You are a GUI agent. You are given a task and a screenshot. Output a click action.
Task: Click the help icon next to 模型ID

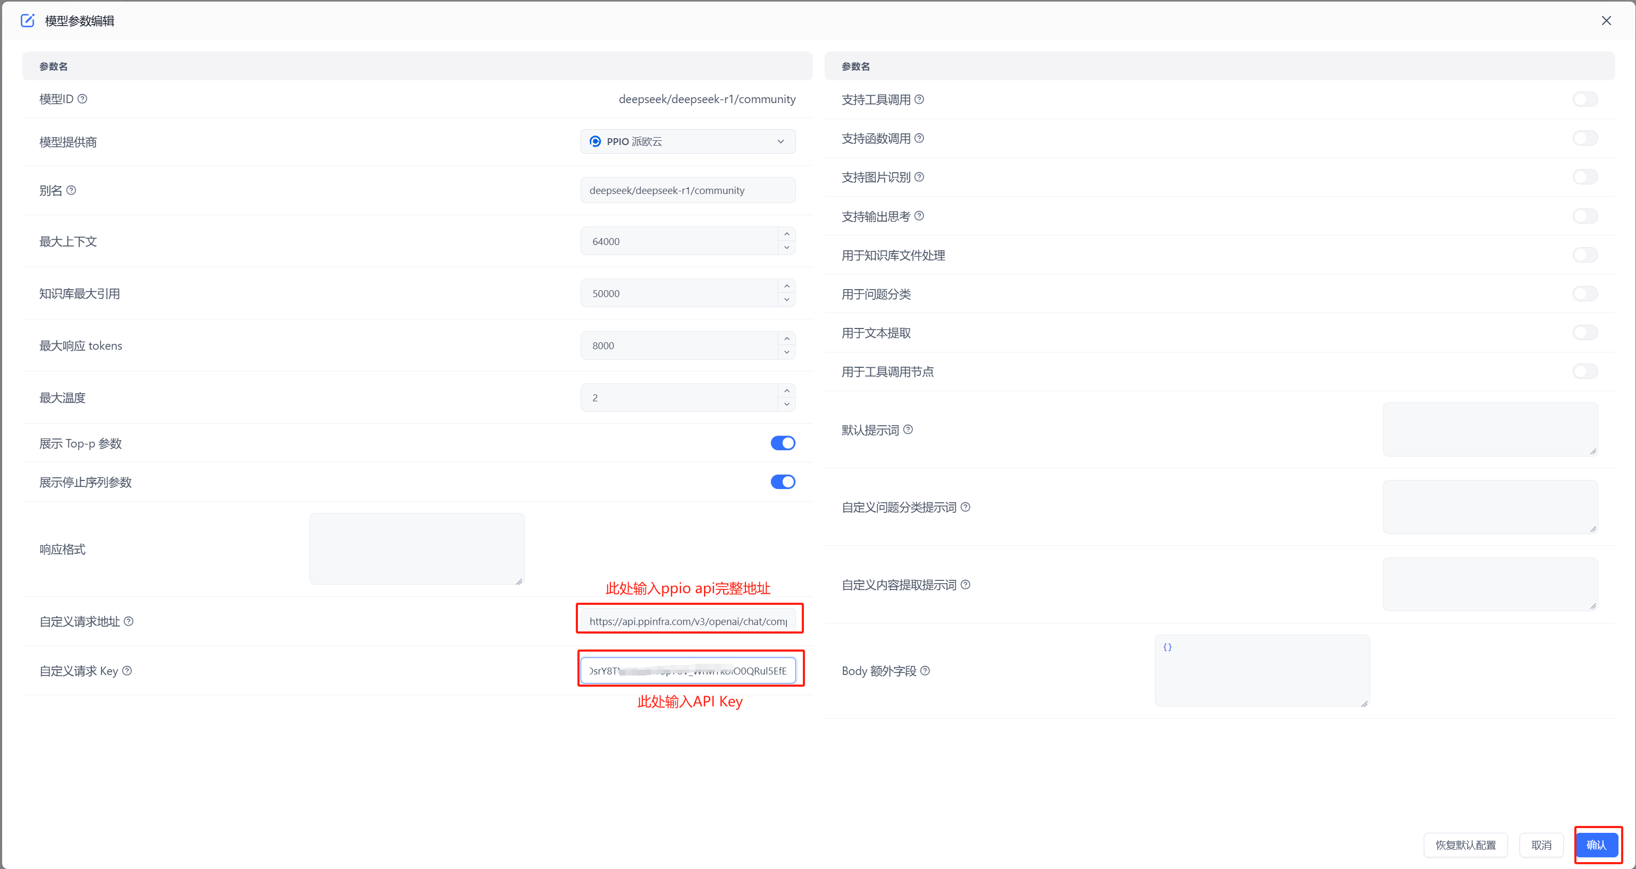[x=83, y=98]
